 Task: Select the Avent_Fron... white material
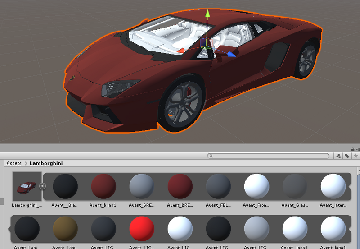[256, 186]
